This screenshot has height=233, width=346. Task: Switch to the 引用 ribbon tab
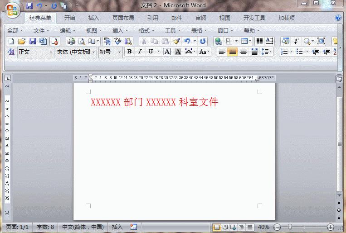[x=153, y=18]
